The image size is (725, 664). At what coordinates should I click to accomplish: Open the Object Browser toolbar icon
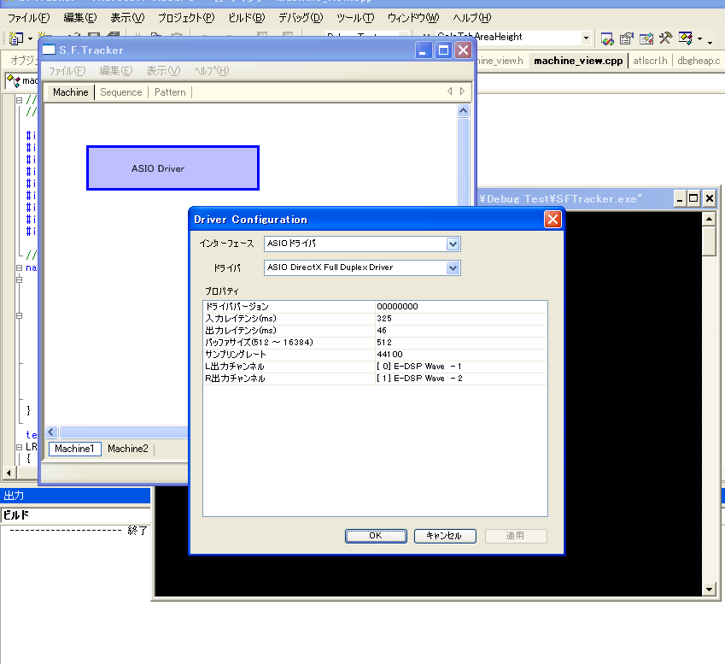point(646,38)
